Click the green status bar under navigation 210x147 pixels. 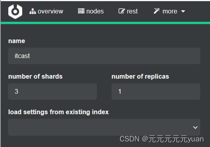tap(105, 23)
